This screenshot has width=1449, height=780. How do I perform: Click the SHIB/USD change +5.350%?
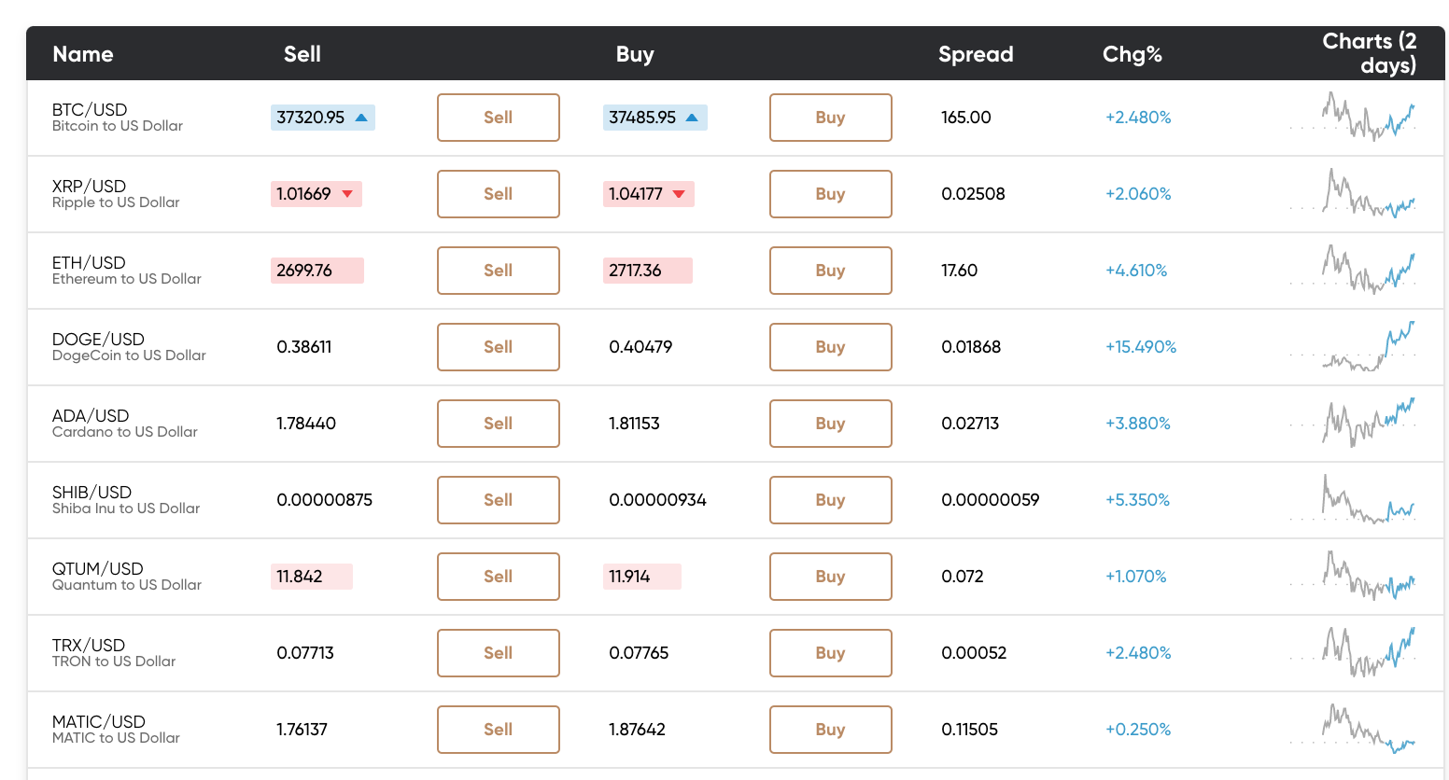[x=1138, y=500]
